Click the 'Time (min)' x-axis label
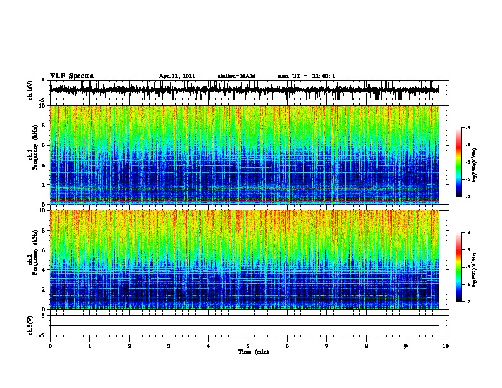The width and height of the screenshot is (502, 388). coord(254,352)
